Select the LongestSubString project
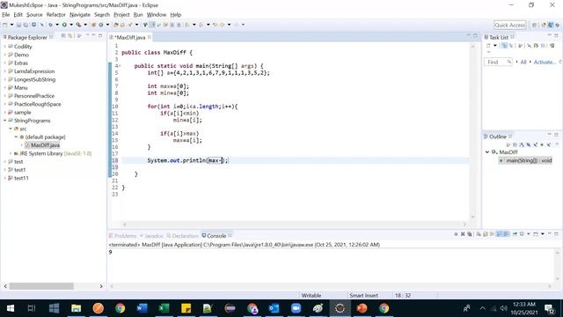Viewport: 563px width, 317px height. coord(32,79)
